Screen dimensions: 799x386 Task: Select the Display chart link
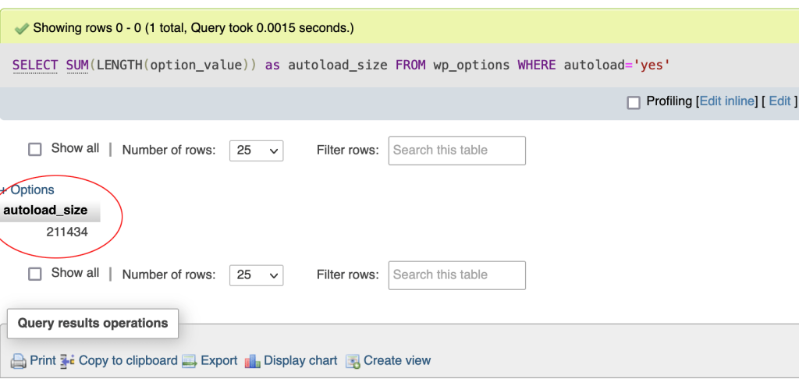[x=300, y=361]
